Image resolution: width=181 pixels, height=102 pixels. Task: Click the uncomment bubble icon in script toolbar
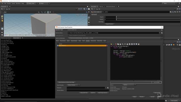point(136,44)
